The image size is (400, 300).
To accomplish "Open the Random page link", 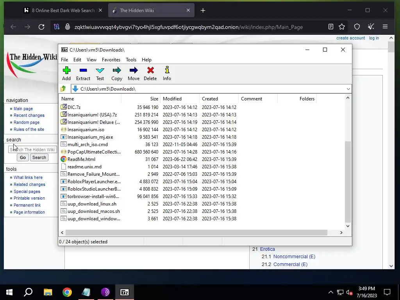I will 27,122.
